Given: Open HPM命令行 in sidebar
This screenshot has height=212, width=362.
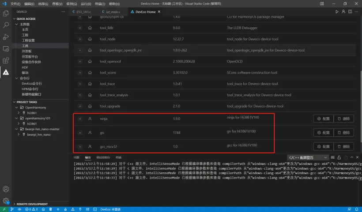Looking at the screenshot, I should coord(30,89).
